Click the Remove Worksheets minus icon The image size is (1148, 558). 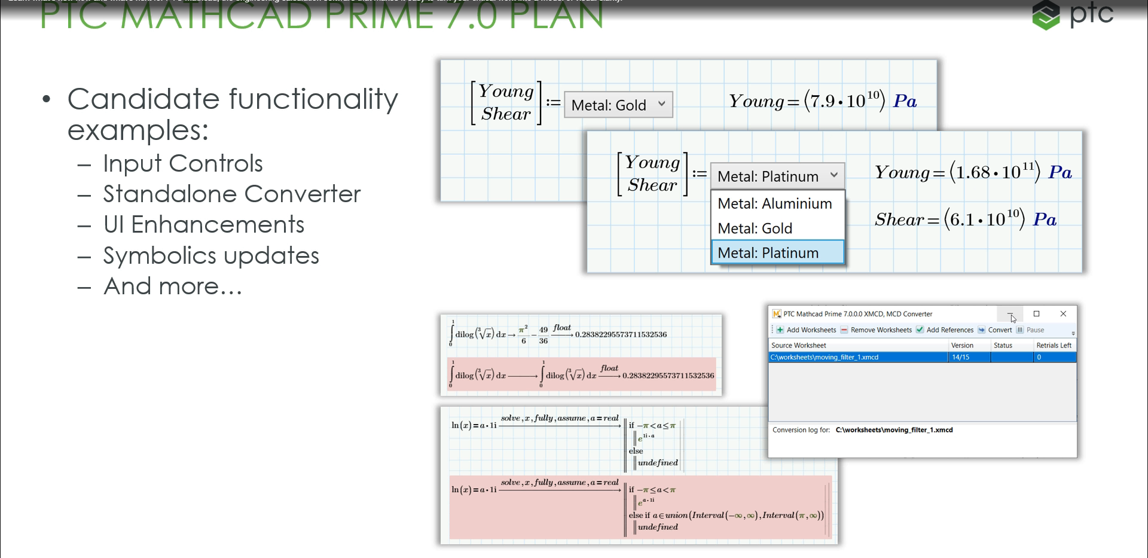tap(844, 330)
